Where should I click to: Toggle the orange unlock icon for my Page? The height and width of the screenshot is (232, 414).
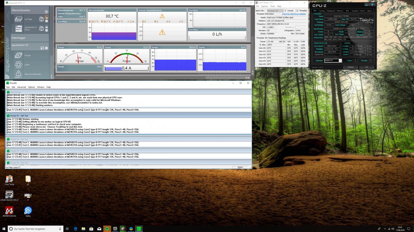pyautogui.click(x=46, y=17)
